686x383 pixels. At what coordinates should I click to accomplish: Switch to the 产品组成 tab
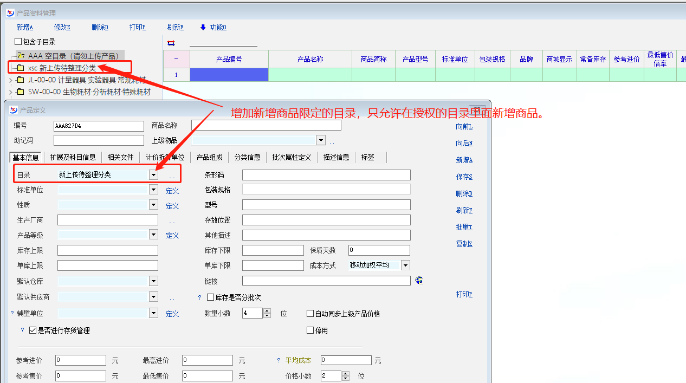click(x=209, y=157)
